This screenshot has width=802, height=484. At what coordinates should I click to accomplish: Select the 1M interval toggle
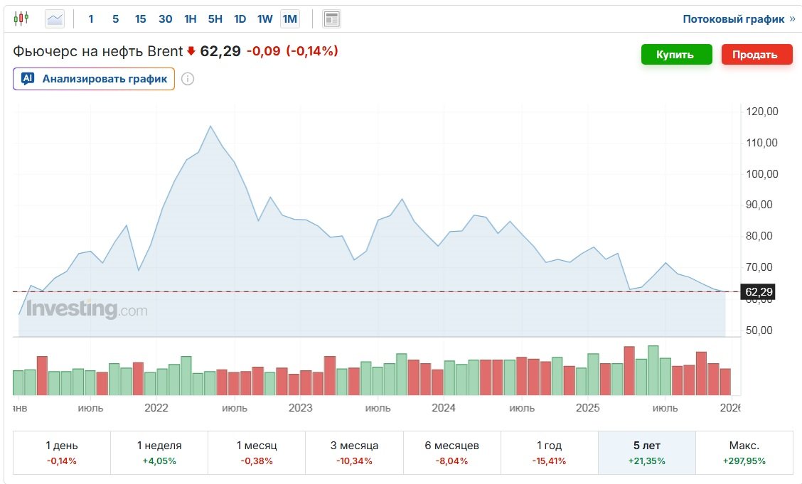pyautogui.click(x=289, y=18)
